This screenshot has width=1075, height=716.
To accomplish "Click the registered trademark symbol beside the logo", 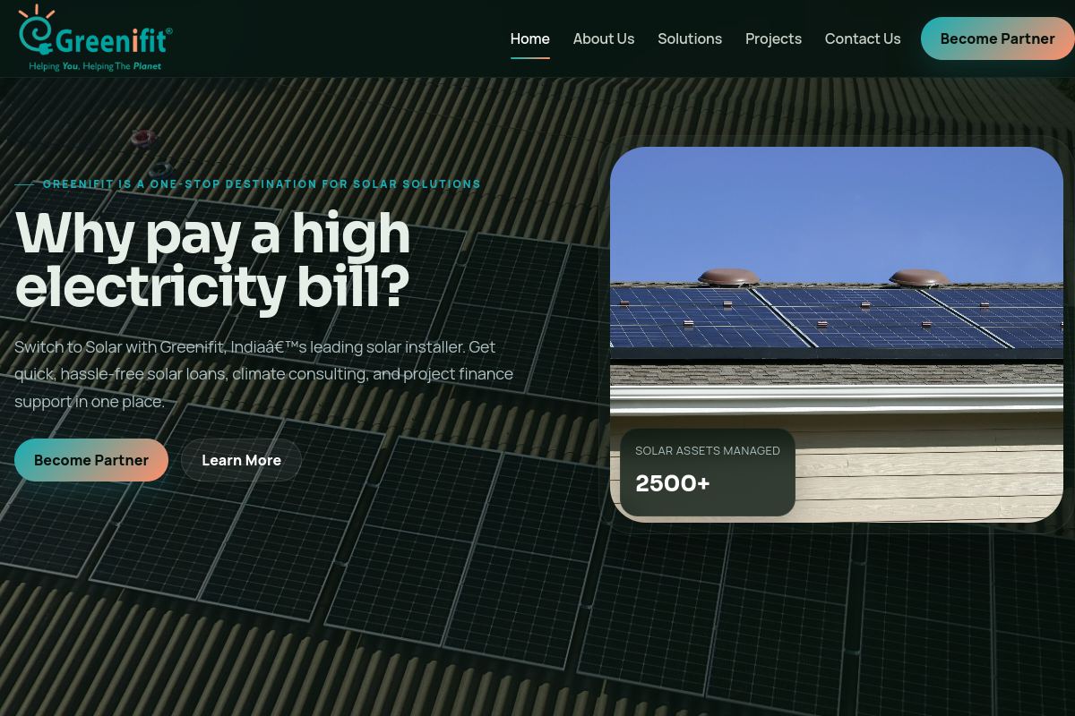I will point(169,31).
